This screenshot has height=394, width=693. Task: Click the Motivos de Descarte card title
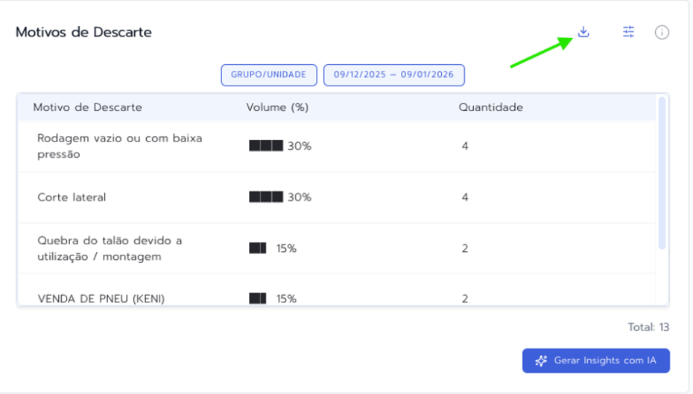coord(83,32)
